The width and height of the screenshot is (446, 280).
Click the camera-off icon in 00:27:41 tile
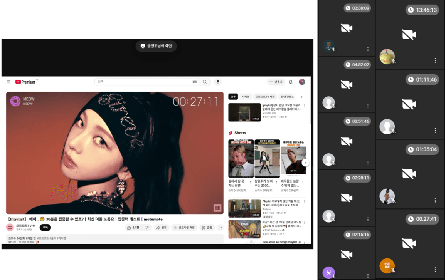click(409, 244)
